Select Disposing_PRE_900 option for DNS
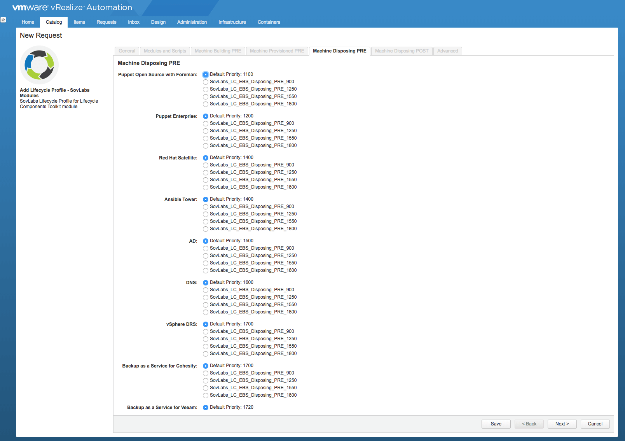This screenshot has height=441, width=625. tap(206, 290)
